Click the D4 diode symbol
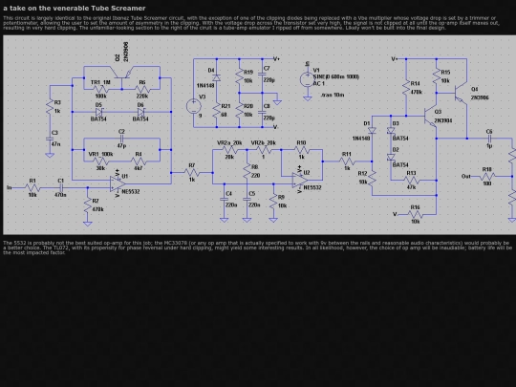The image size is (516, 387). pyautogui.click(x=216, y=77)
